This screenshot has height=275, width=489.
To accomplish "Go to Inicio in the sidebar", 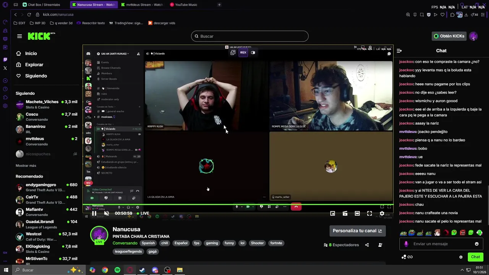I will (26, 53).
